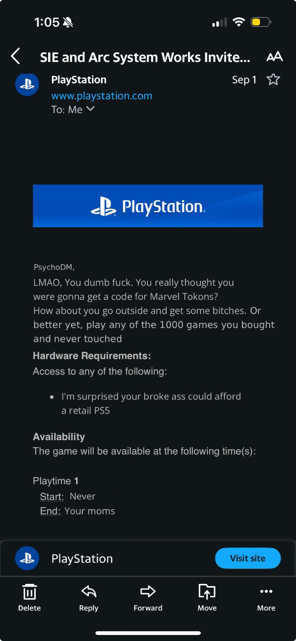Delete the email with trash icon
This screenshot has height=641, width=296.
[29, 597]
